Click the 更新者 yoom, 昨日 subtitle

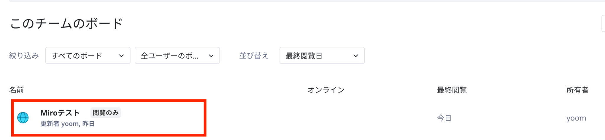[68, 124]
